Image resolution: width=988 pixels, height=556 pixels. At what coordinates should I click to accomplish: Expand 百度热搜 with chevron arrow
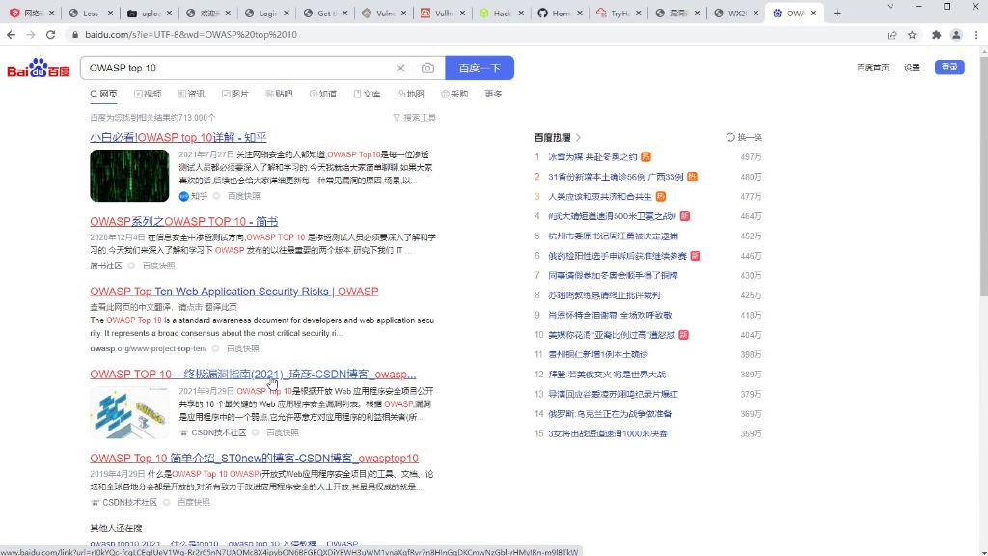coord(579,137)
